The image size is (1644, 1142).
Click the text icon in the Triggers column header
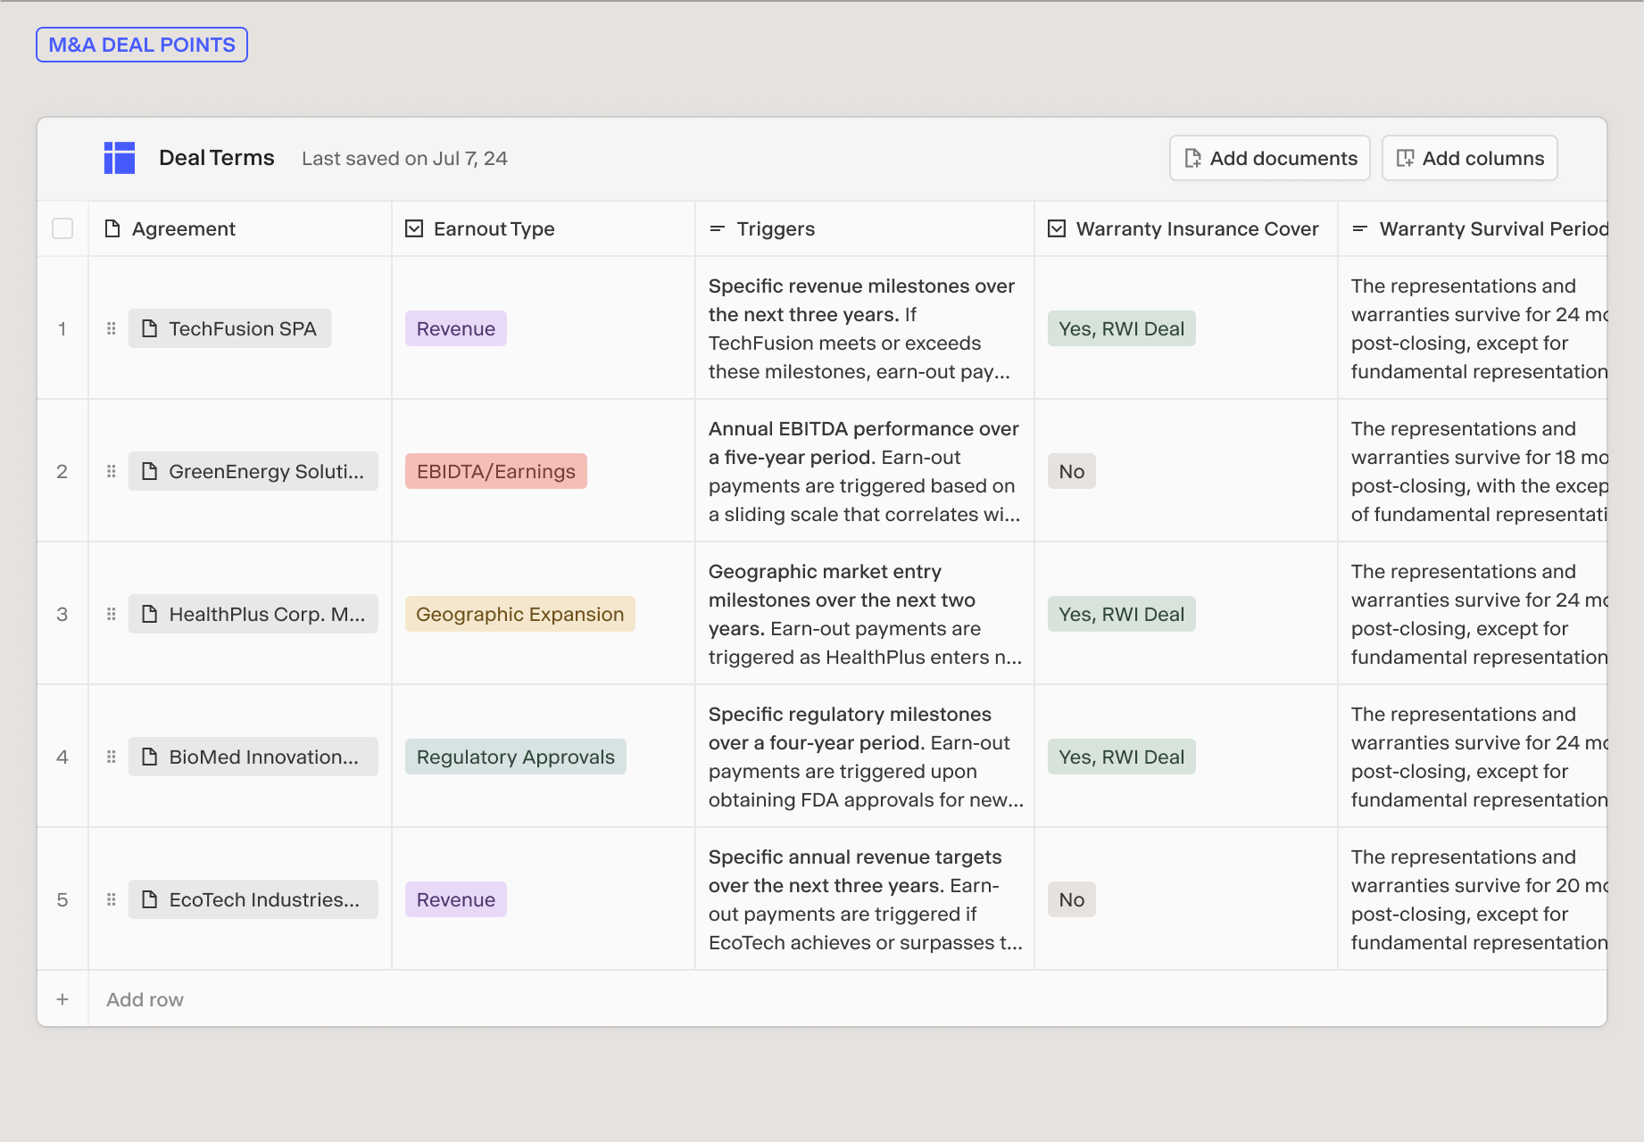[x=716, y=228]
